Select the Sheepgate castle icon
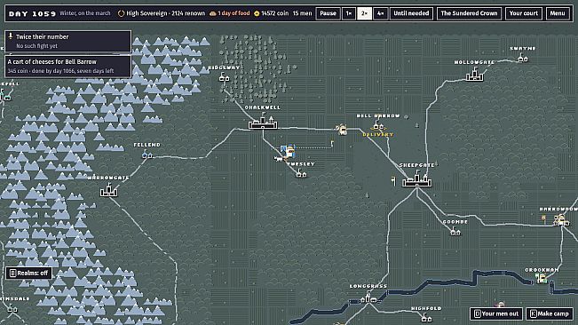This screenshot has width=578, height=325. click(417, 179)
